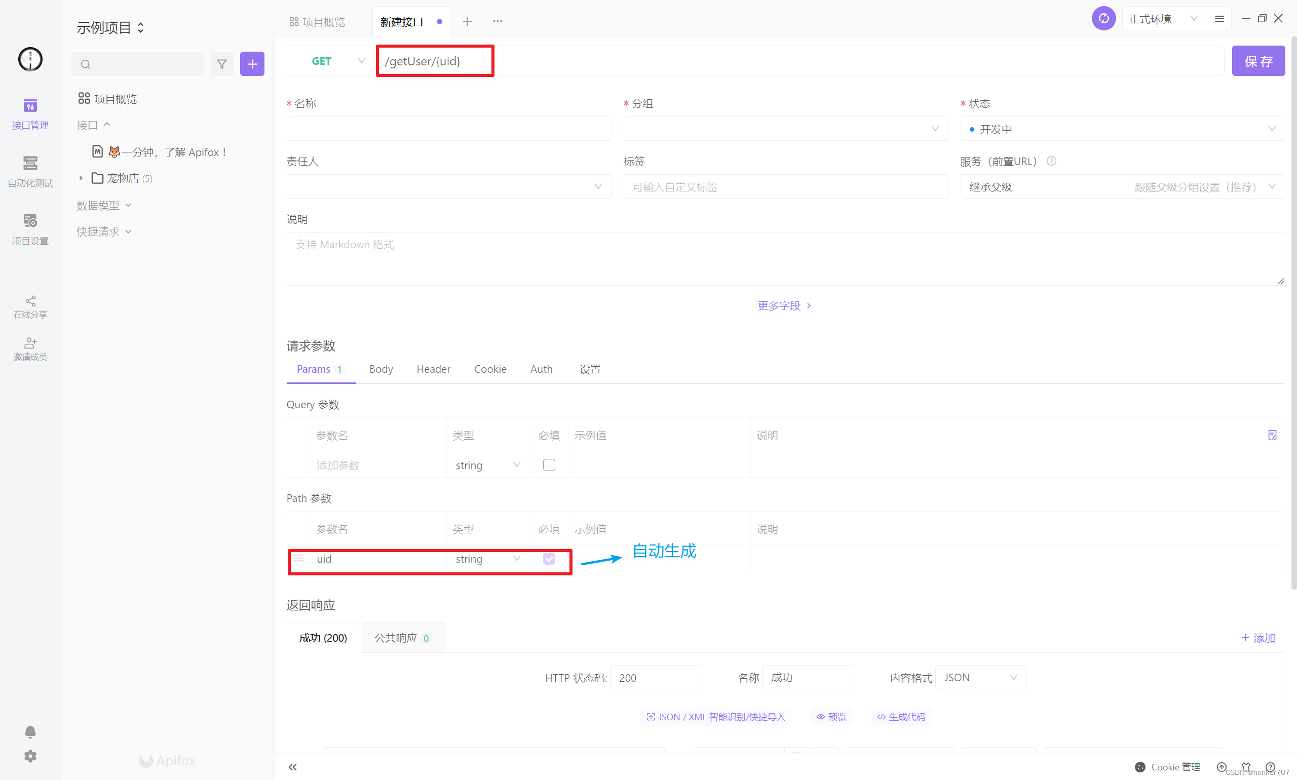Image resolution: width=1297 pixels, height=780 pixels.
Task: Collapse the 接口 section
Action: 93,125
